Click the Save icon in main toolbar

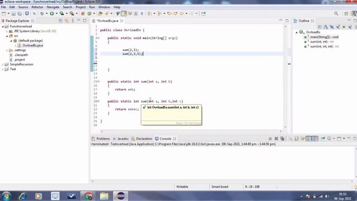click(13, 13)
